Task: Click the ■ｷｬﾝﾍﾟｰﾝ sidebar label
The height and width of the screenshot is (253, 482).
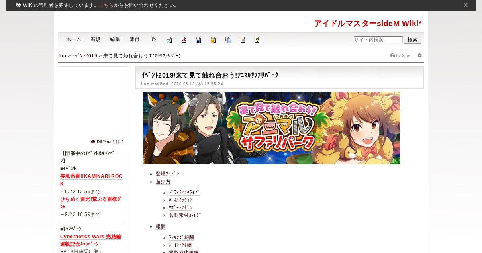Action: [x=71, y=229]
